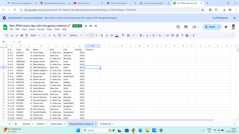This screenshot has height=134, width=239.
Task: Click the Print icon
Action: click(x=22, y=35)
